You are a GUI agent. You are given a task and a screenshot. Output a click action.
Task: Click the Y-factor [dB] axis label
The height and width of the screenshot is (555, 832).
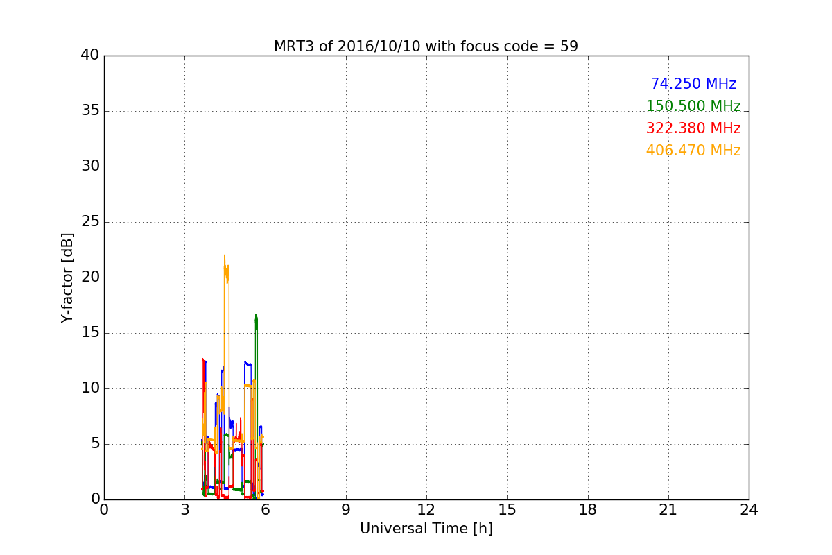pyautogui.click(x=67, y=277)
